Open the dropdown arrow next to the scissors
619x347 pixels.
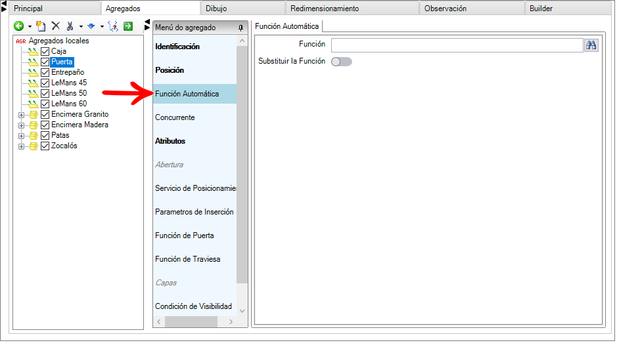tap(81, 27)
